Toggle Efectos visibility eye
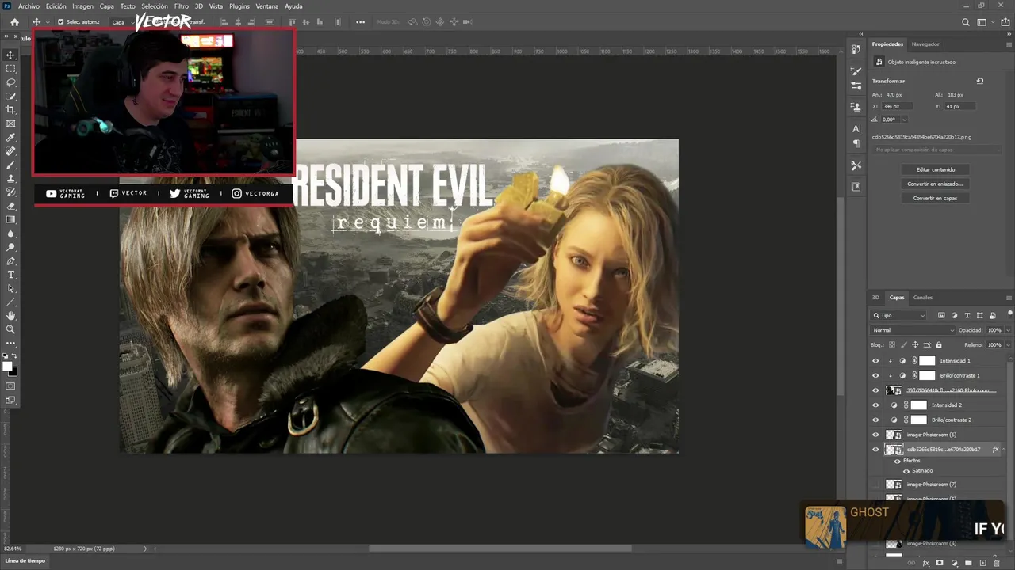The width and height of the screenshot is (1015, 570). click(898, 461)
